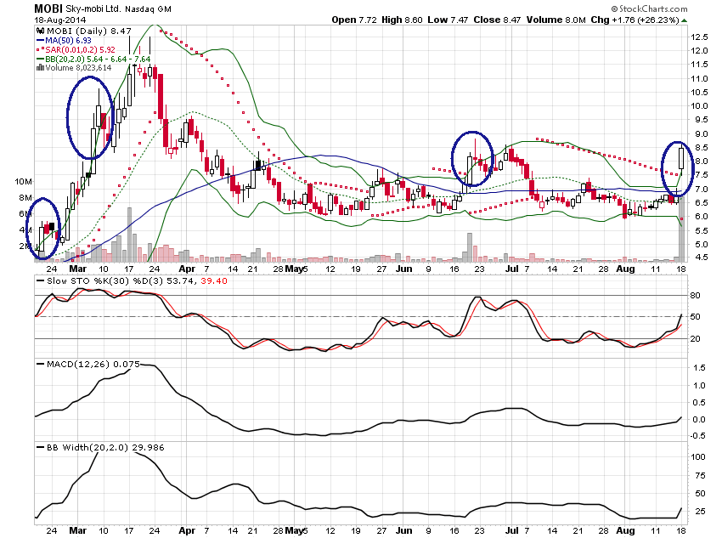Viewport: 722px width, 538px height.
Task: Click the 1.5 label on MACD axis
Action: (699, 367)
